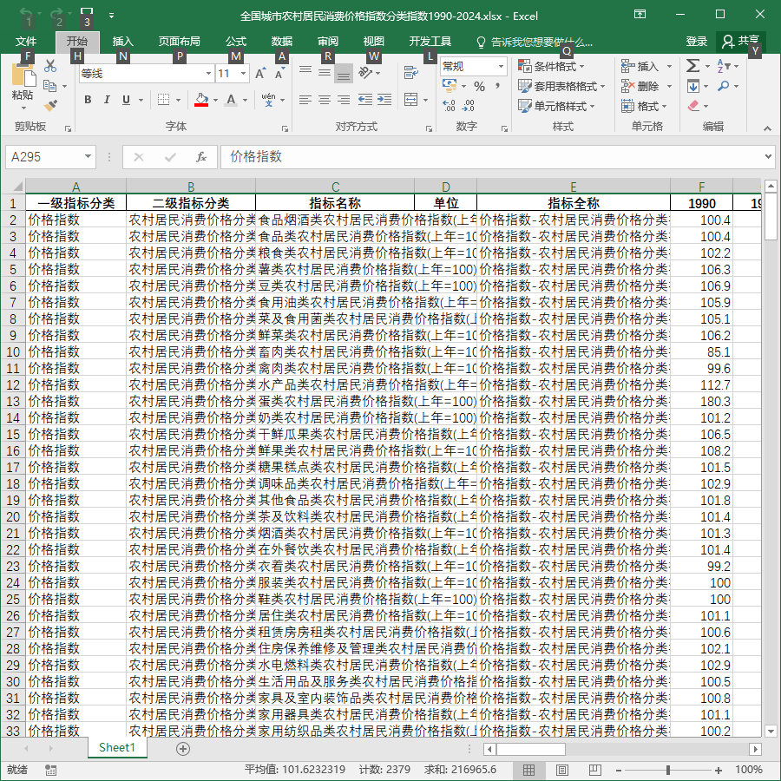The image size is (781, 781).
Task: Open the insert function fx dialog
Action: point(200,157)
